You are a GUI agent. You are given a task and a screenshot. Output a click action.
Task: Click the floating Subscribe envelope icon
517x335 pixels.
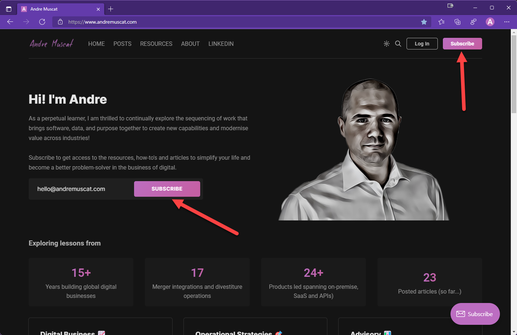click(461, 314)
